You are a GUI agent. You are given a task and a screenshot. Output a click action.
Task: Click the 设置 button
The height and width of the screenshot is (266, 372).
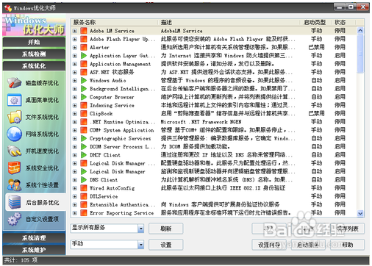coord(166,245)
